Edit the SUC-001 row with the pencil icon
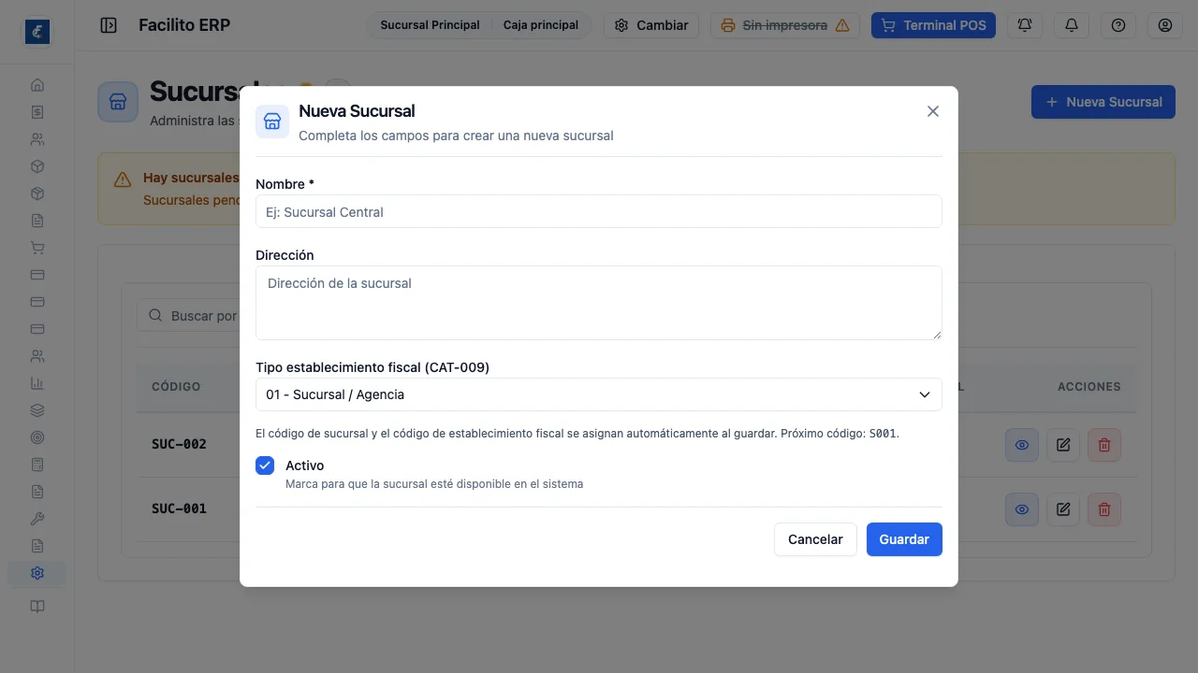 pyautogui.click(x=1063, y=509)
